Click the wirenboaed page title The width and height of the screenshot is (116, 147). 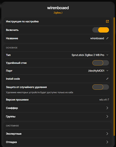click(58, 8)
